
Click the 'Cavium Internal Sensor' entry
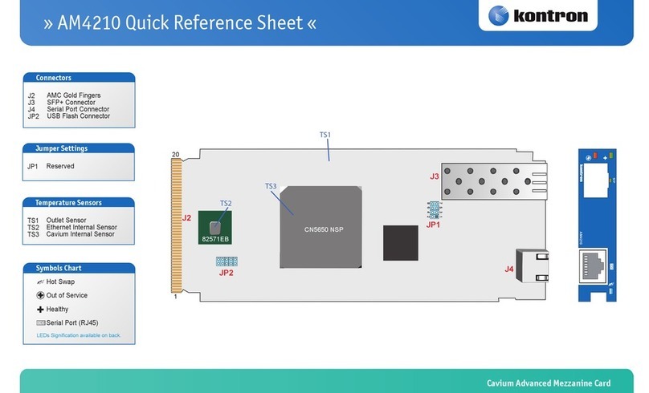point(80,234)
